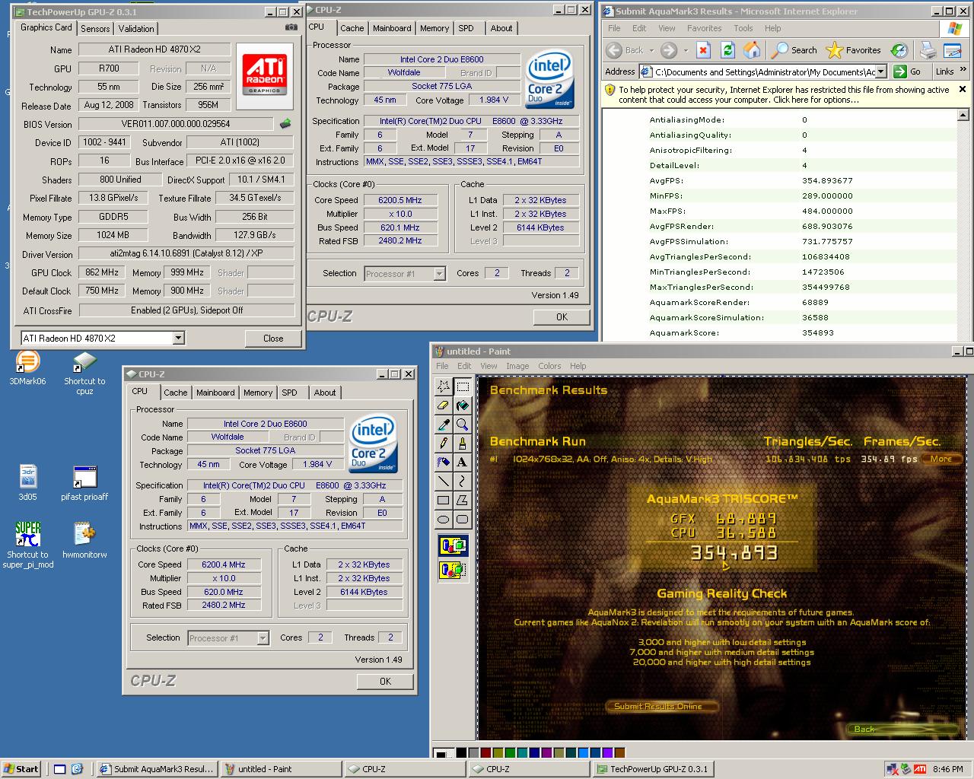Click the Edit page icon in IE toolbar
974x779 pixels.
(952, 50)
